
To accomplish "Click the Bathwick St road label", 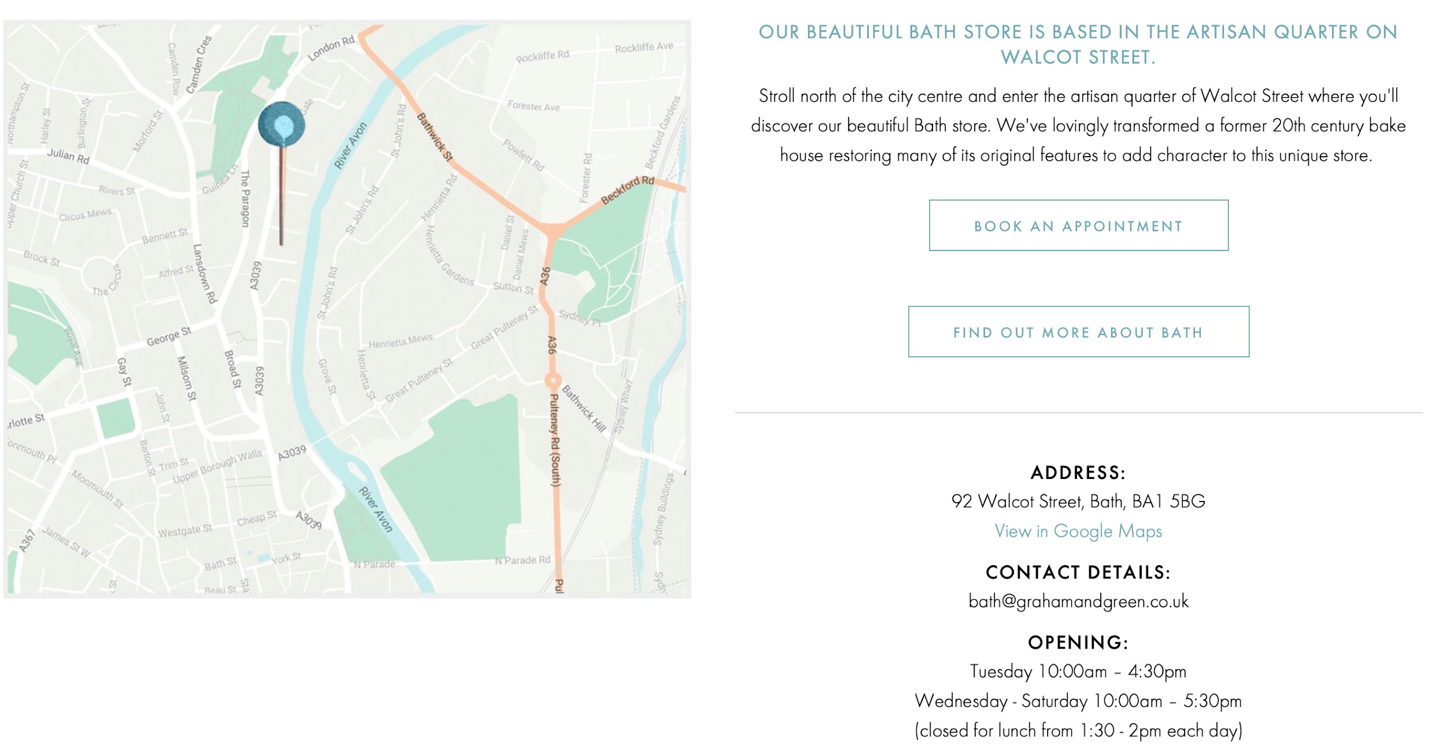I will [434, 137].
